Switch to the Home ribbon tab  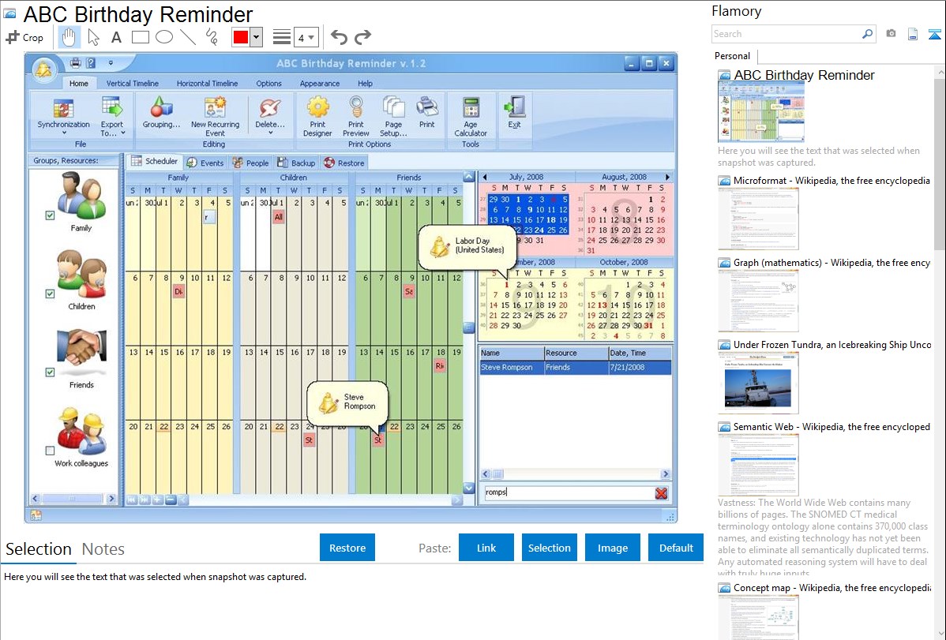click(x=78, y=83)
